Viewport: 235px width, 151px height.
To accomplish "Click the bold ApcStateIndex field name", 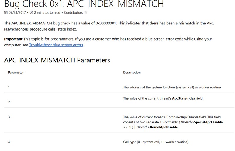I will (x=184, y=98).
